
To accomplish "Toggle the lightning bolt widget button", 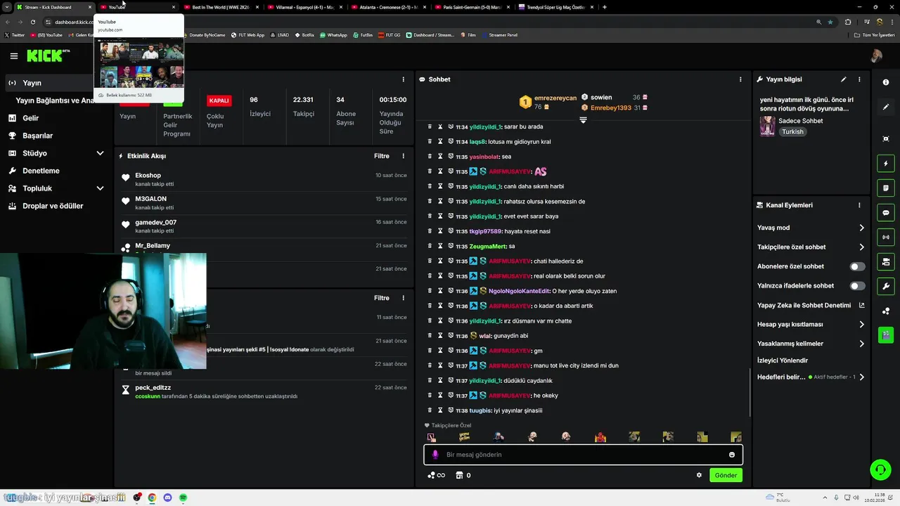I will point(886,164).
